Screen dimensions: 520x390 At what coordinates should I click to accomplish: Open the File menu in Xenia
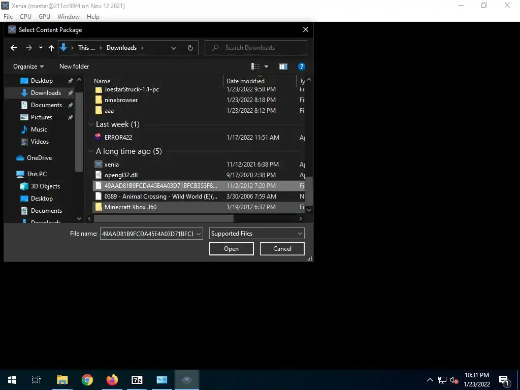click(x=8, y=17)
